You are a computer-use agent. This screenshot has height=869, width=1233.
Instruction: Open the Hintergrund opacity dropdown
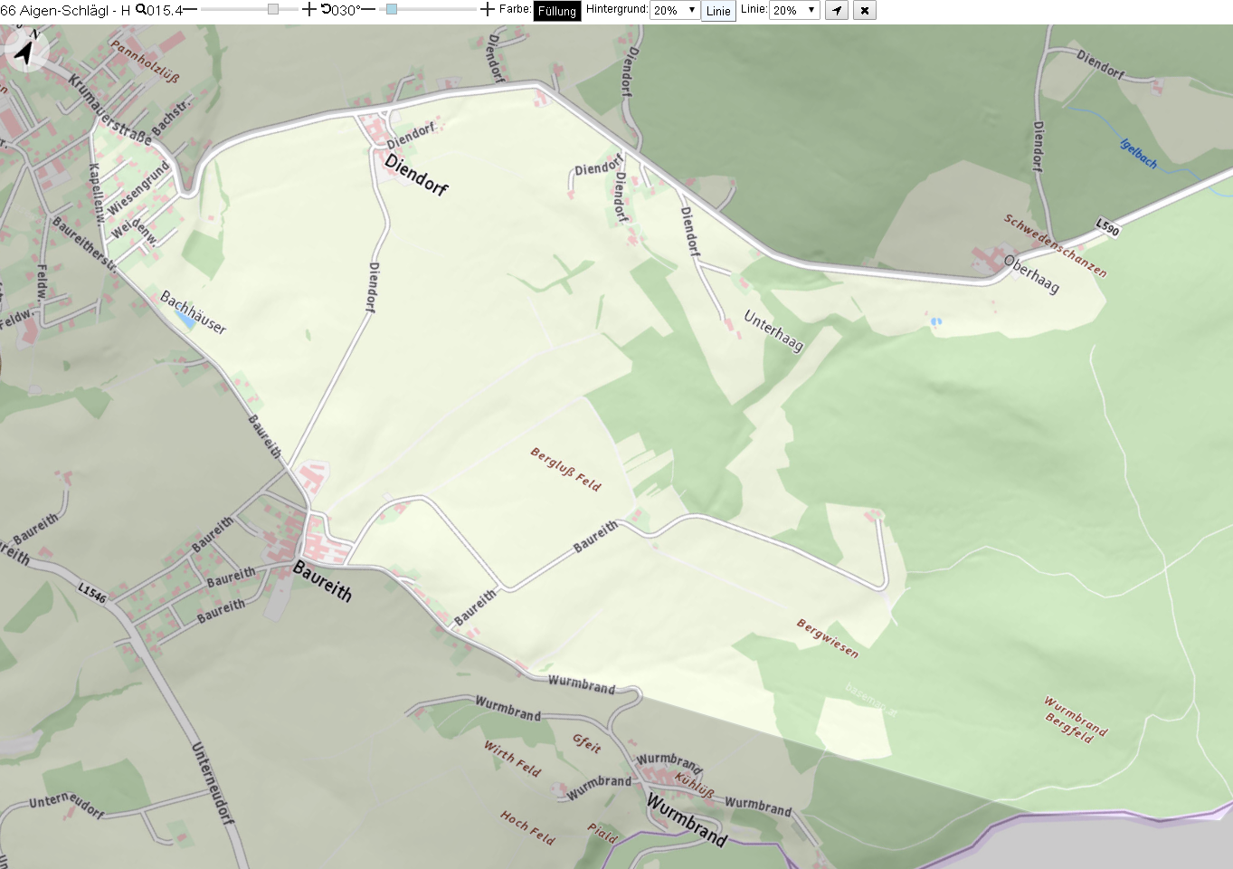tap(675, 10)
